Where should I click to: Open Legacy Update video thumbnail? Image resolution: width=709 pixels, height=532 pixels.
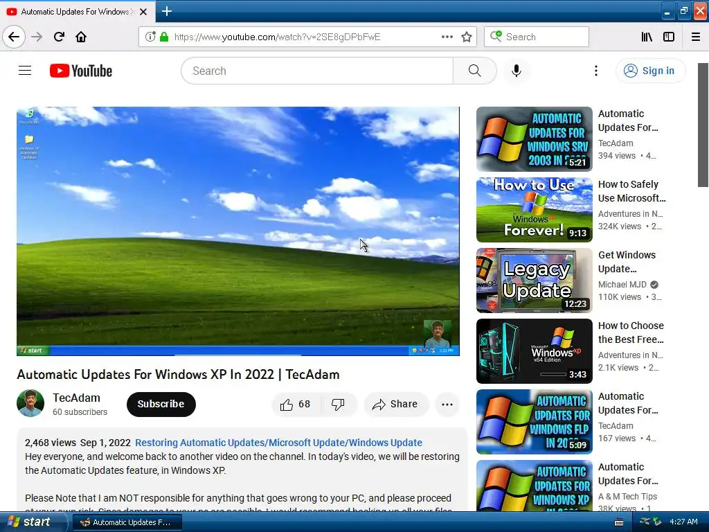coord(534,281)
